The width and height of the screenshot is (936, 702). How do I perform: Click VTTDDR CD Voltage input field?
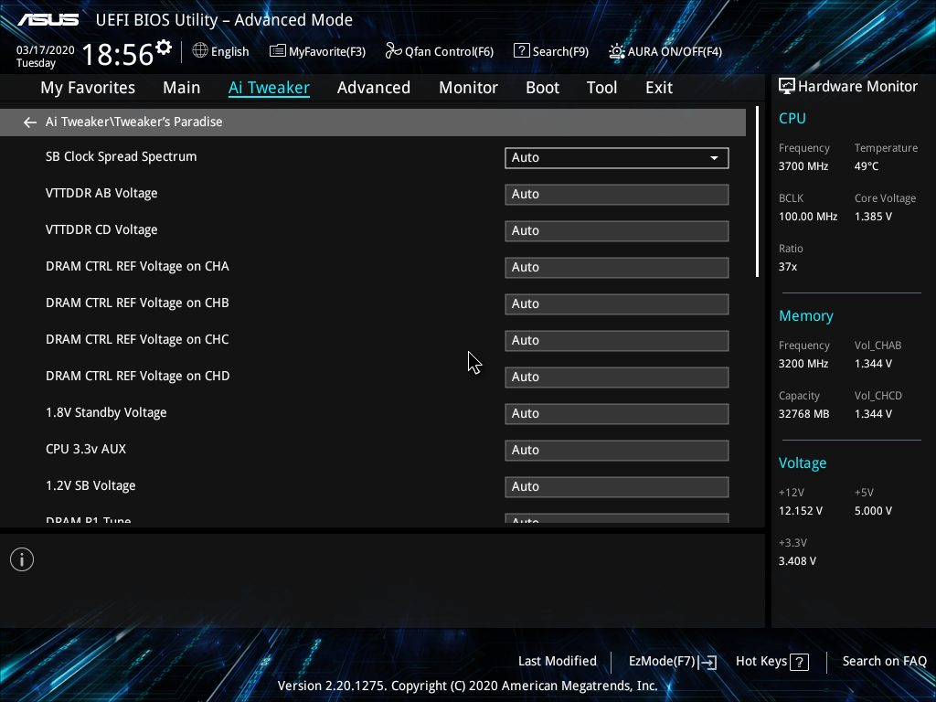coord(617,231)
